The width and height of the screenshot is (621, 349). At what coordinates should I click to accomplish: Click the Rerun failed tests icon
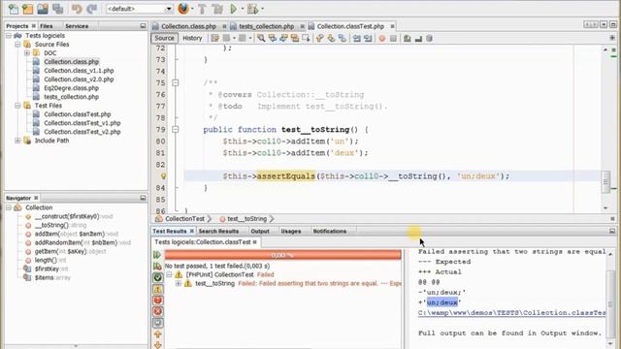click(x=157, y=267)
